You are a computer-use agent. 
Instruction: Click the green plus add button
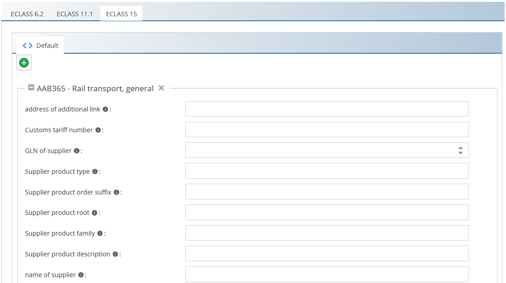click(x=24, y=63)
